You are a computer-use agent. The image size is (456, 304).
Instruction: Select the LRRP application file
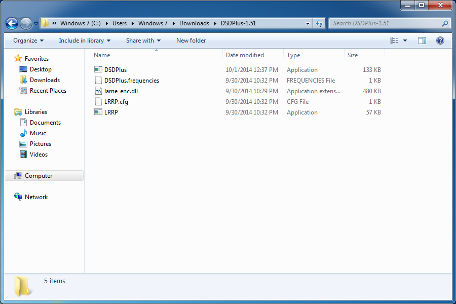click(111, 112)
